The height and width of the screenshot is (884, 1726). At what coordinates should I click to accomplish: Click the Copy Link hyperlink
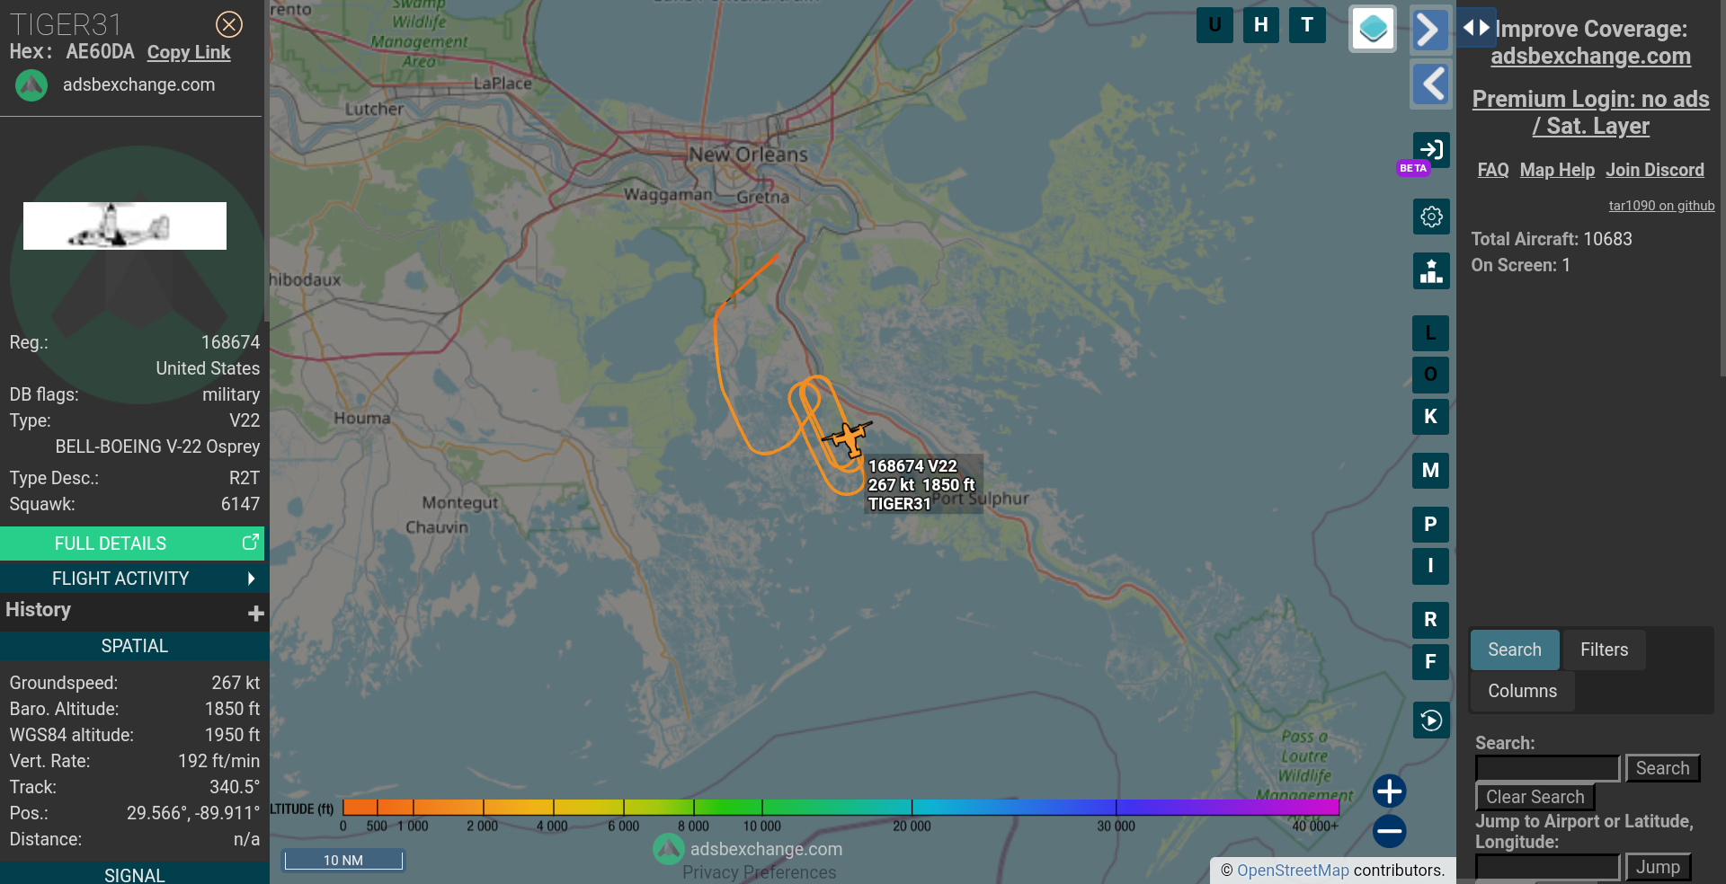pyautogui.click(x=189, y=52)
